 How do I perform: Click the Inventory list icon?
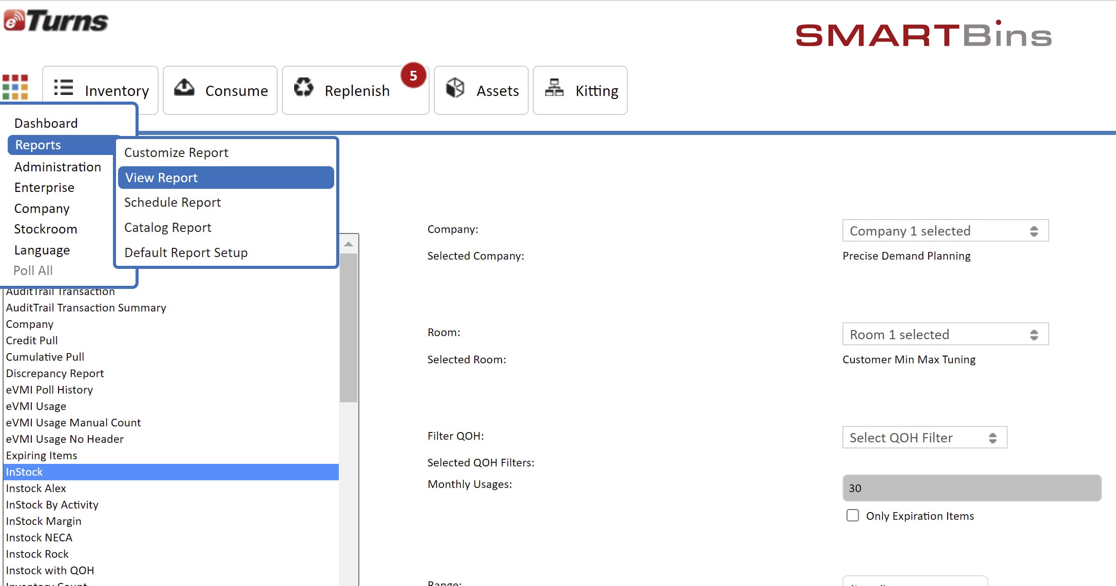pos(64,88)
